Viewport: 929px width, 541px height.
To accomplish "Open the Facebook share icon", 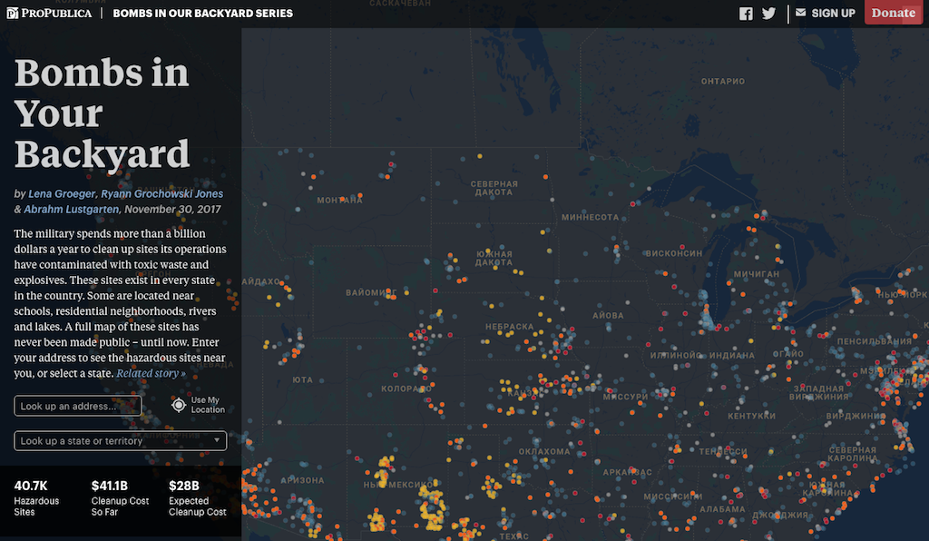I will pos(746,14).
